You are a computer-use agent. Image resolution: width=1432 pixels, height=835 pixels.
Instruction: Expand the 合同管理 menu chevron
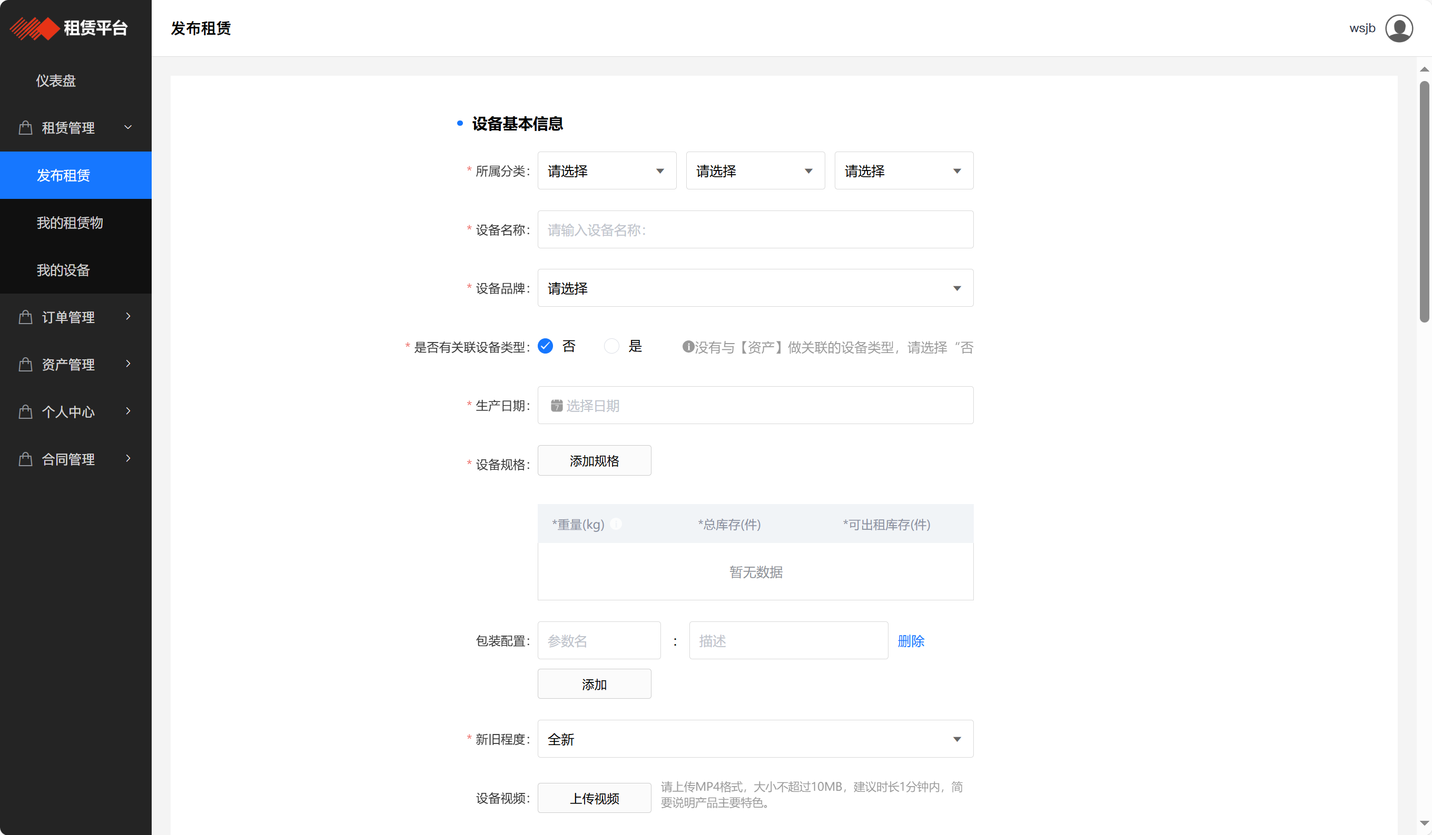point(128,458)
